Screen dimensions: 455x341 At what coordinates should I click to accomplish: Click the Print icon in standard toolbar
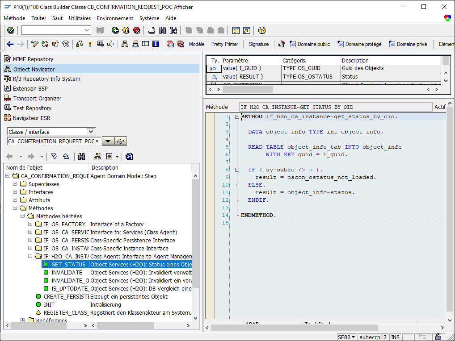coord(152,30)
